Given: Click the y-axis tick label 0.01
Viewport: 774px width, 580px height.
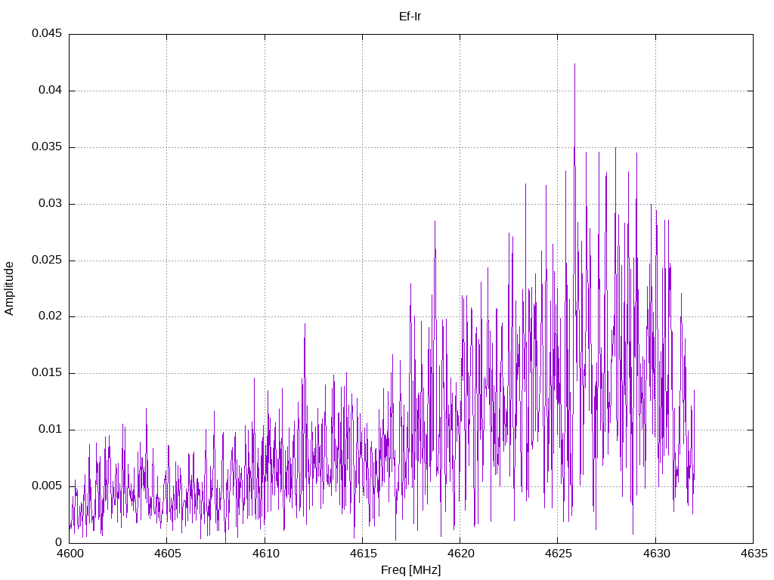Looking at the screenshot, I should (51, 429).
